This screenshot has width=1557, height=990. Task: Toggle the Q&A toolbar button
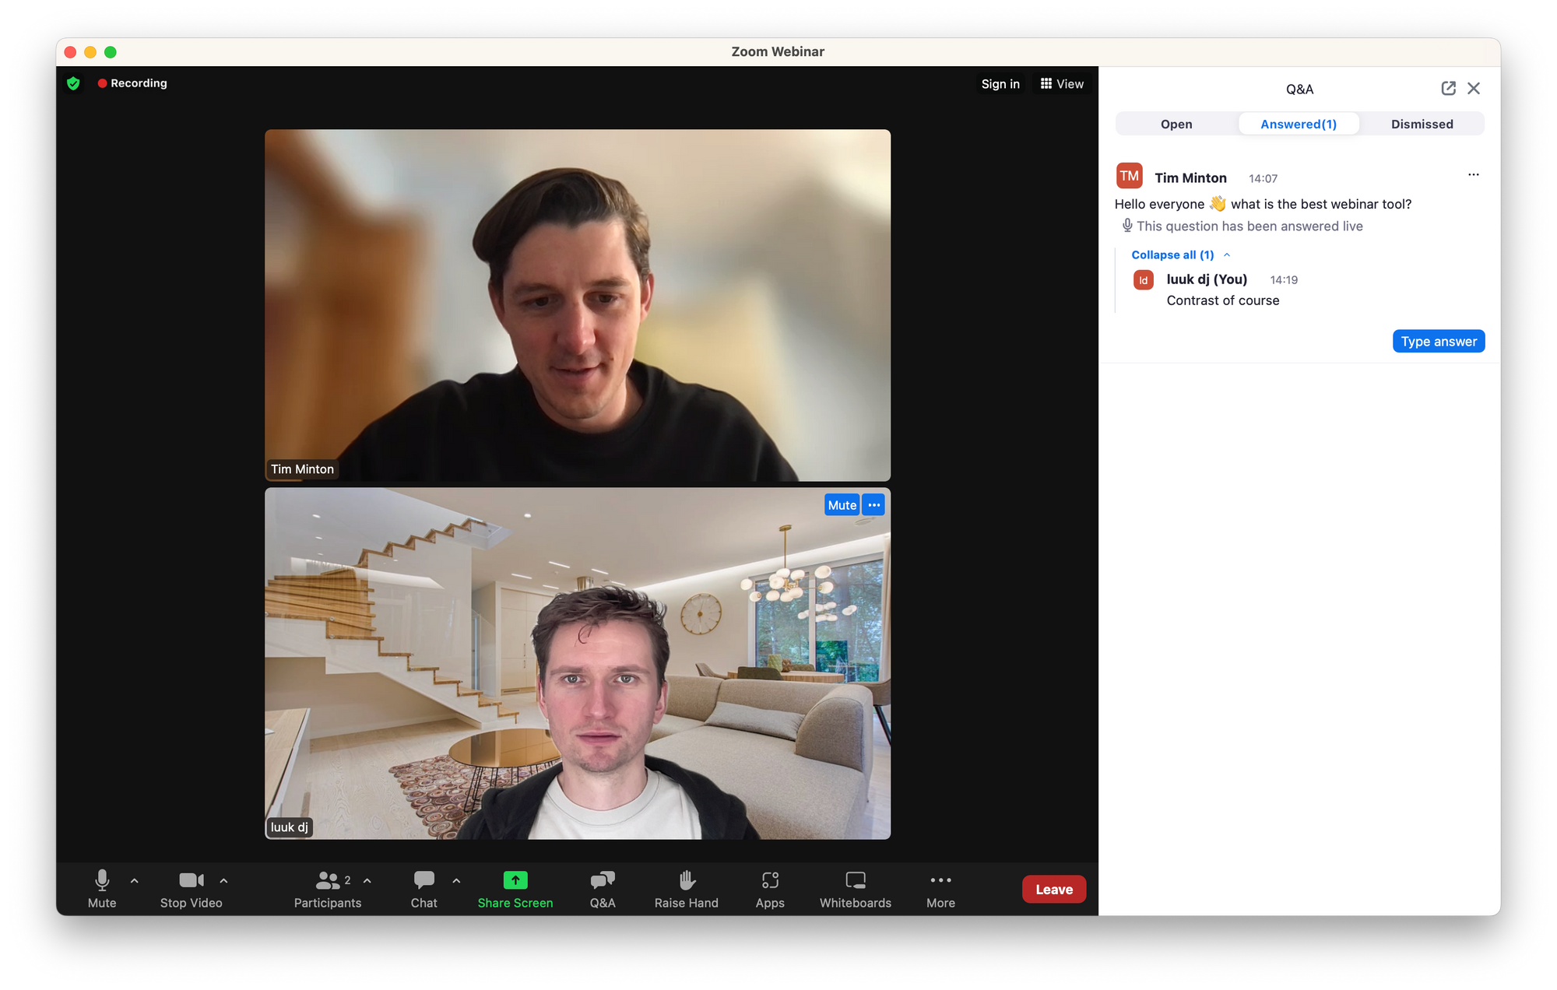click(603, 889)
